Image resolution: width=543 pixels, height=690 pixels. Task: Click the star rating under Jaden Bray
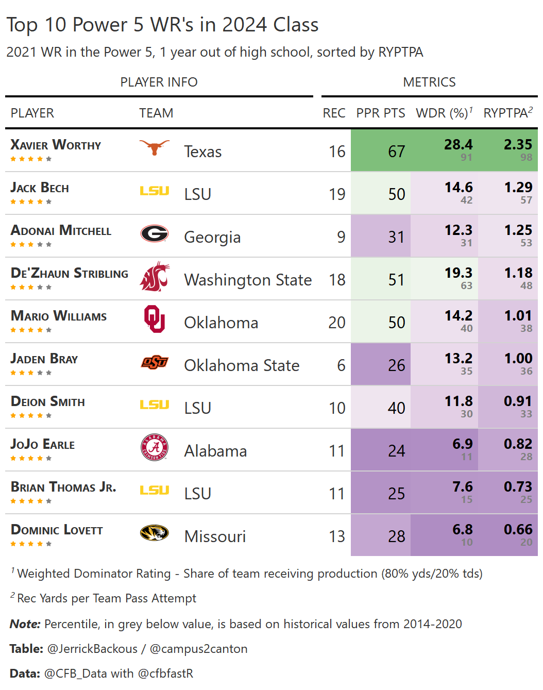point(31,373)
